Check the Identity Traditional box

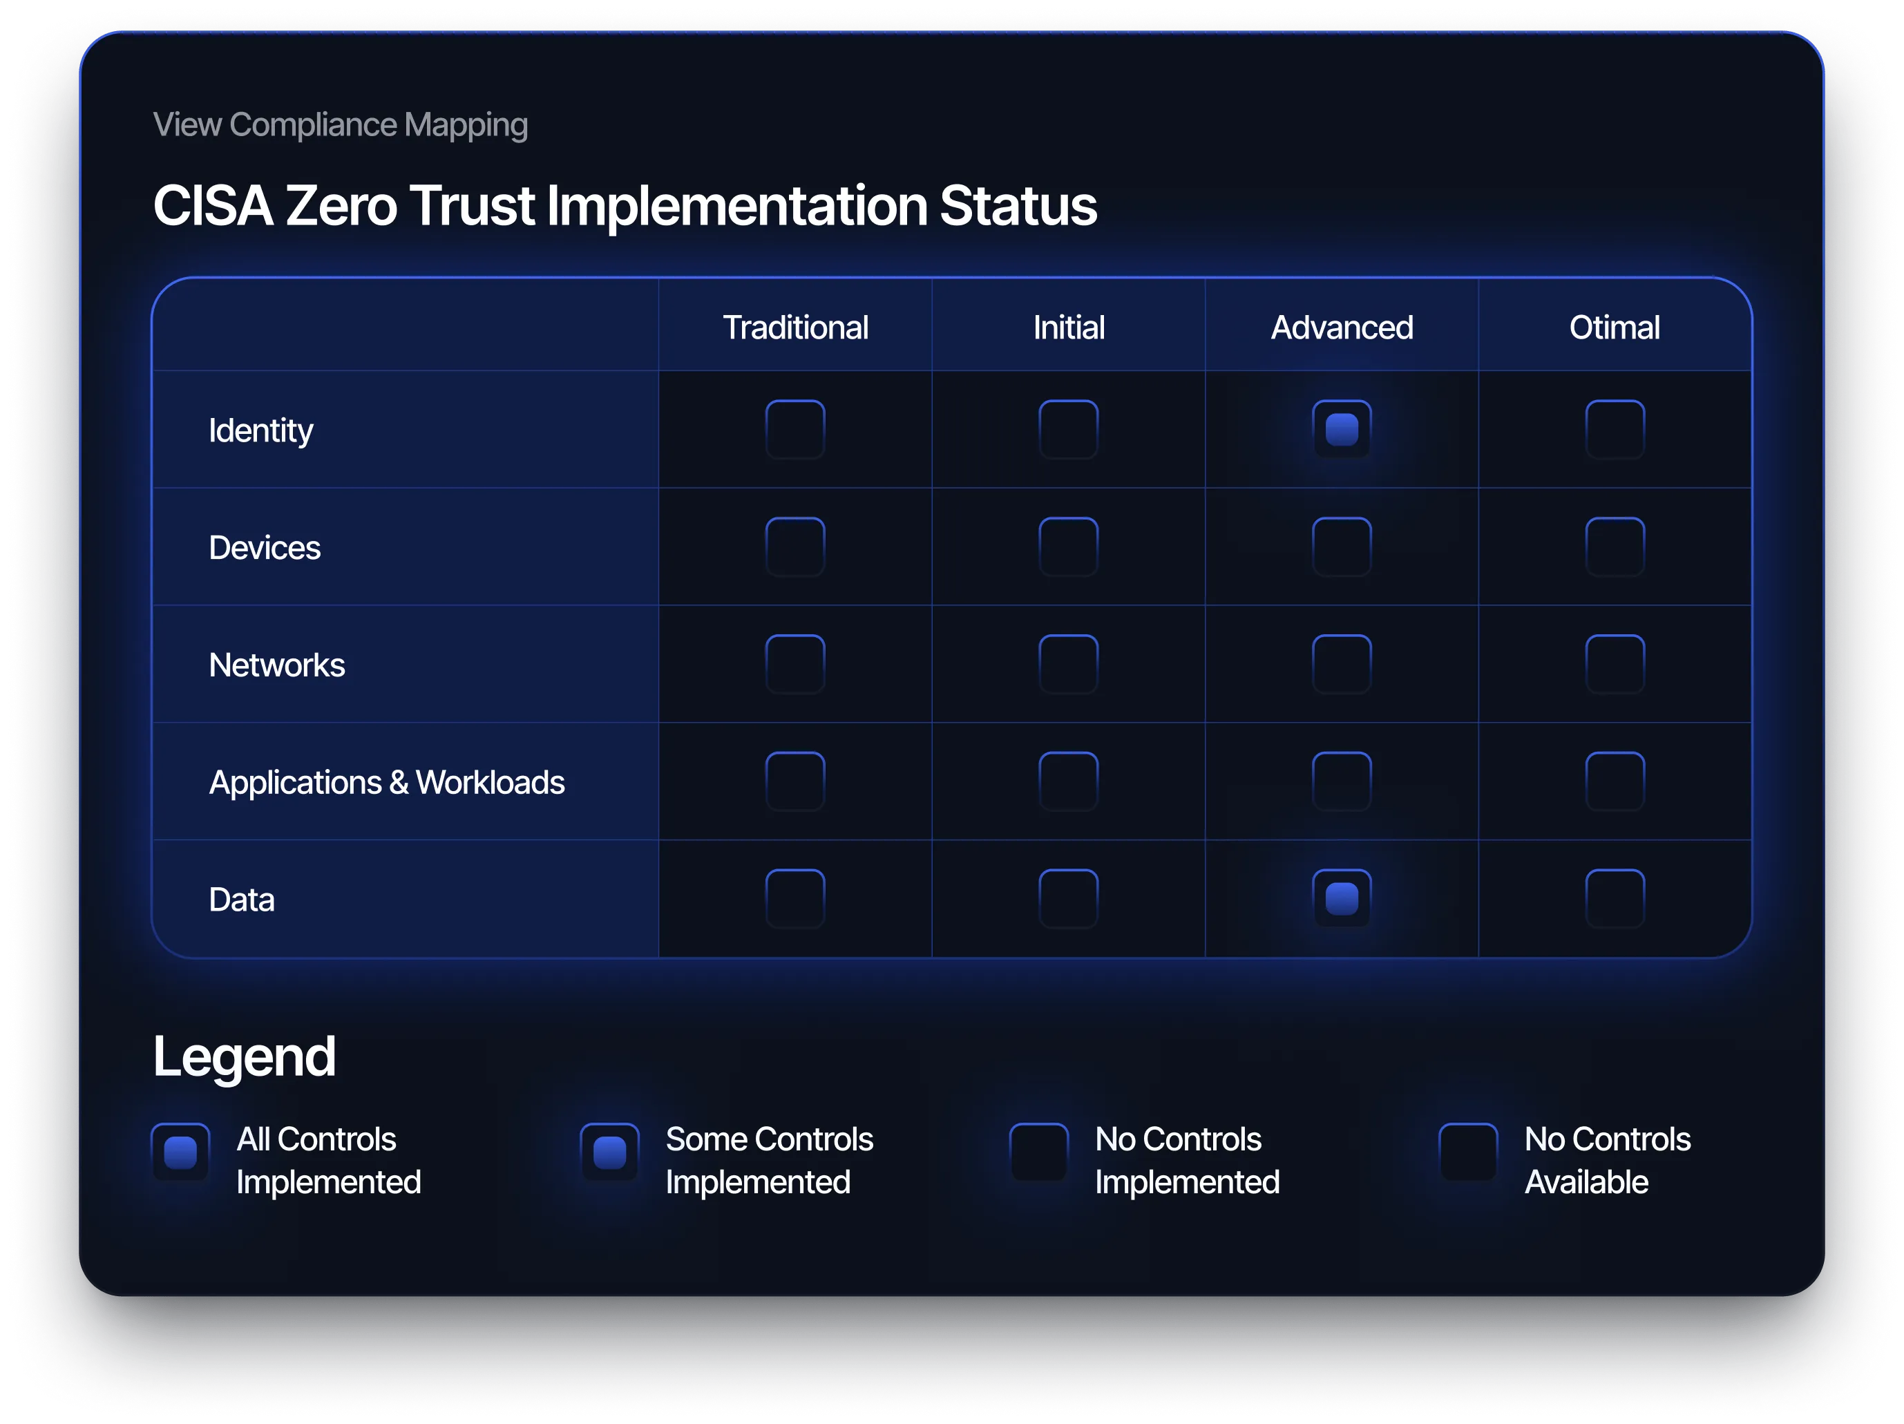[x=794, y=430]
